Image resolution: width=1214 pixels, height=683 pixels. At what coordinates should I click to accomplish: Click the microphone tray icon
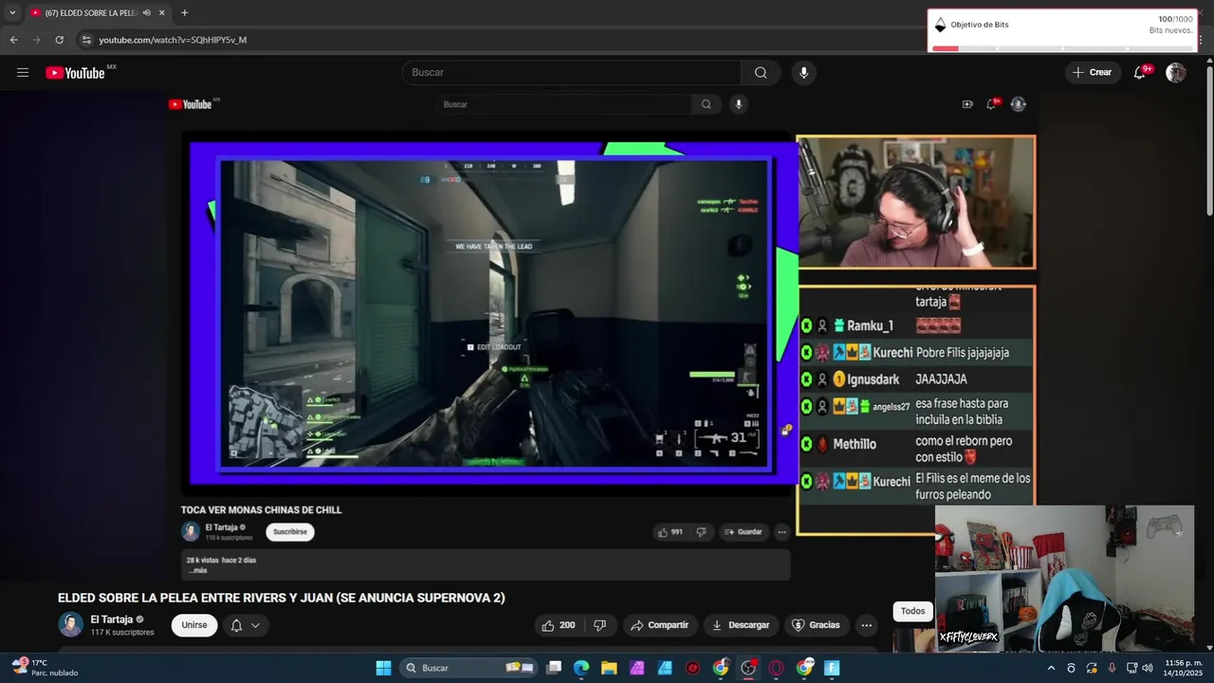1112,668
